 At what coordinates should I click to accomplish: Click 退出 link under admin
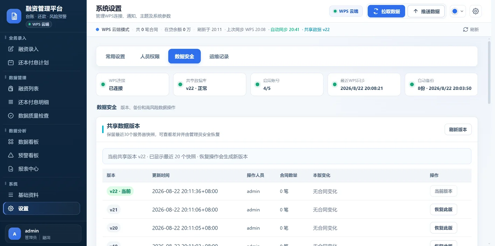coord(47,238)
